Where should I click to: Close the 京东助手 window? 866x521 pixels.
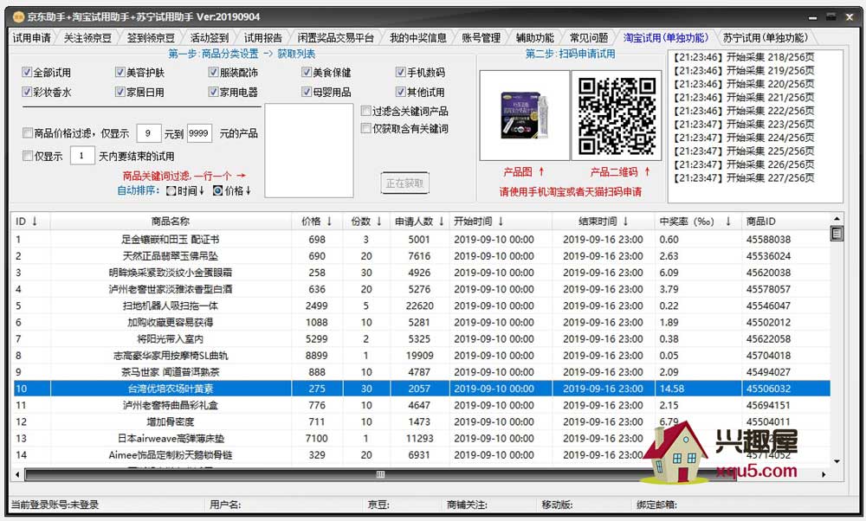[x=850, y=17]
